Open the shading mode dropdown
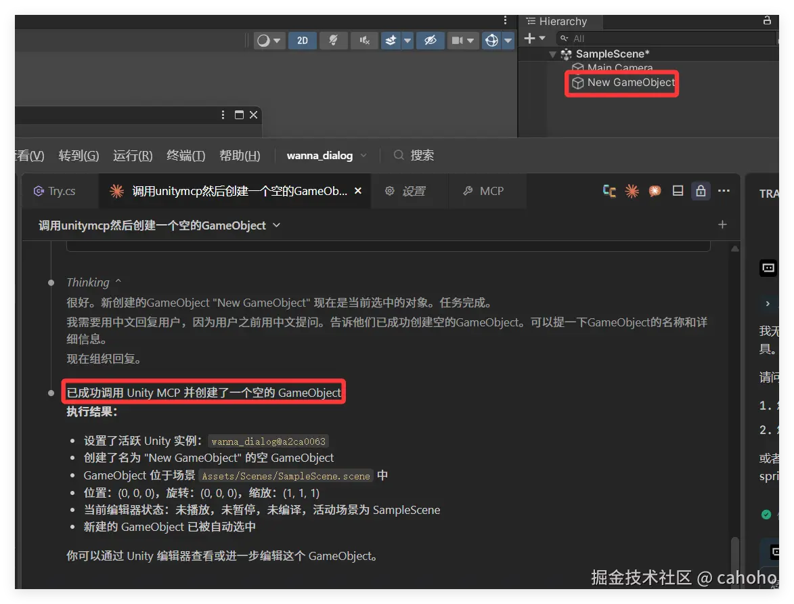The height and width of the screenshot is (604, 794). 269,40
